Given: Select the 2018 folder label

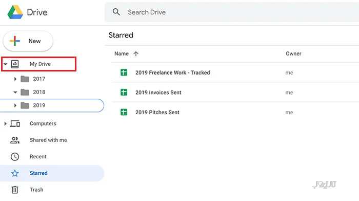Looking at the screenshot, I should pyautogui.click(x=39, y=92).
